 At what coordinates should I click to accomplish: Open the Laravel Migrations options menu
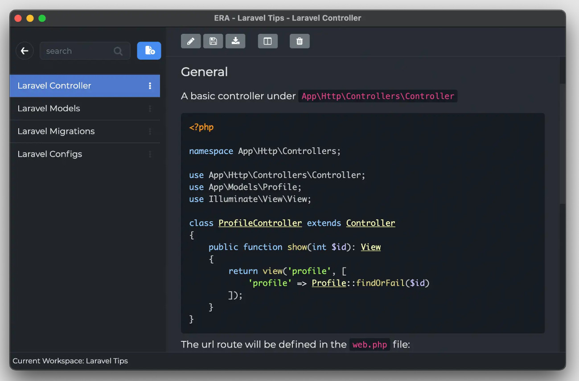(x=150, y=131)
